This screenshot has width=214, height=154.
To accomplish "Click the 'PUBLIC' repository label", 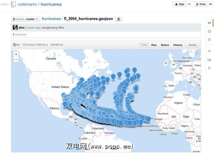I will (5, 4).
